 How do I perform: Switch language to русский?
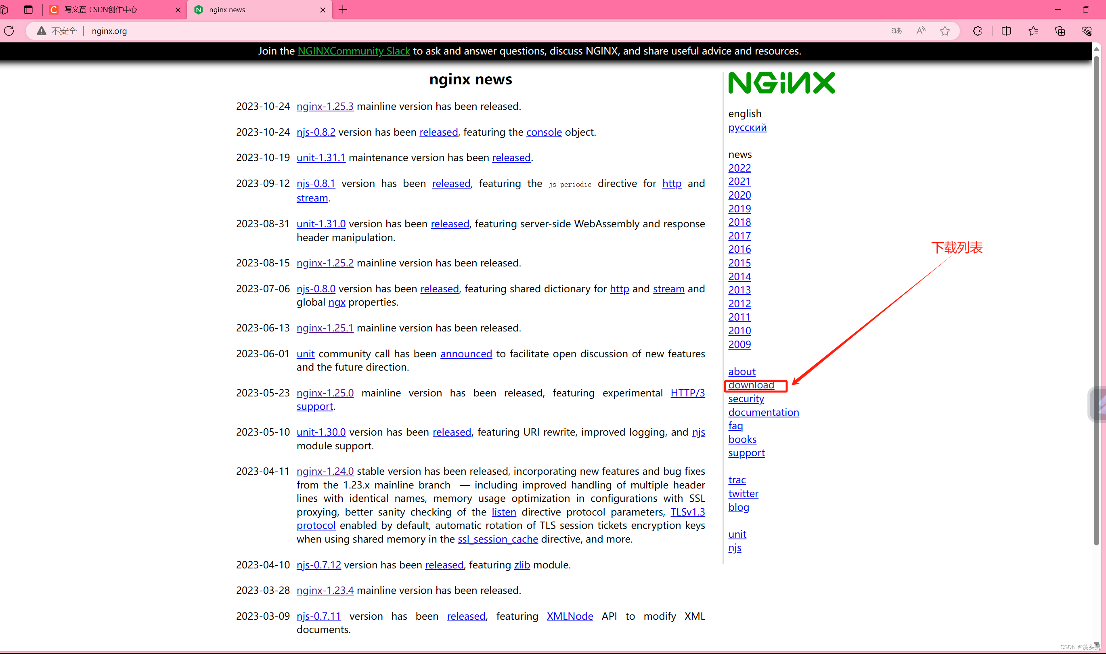tap(747, 127)
